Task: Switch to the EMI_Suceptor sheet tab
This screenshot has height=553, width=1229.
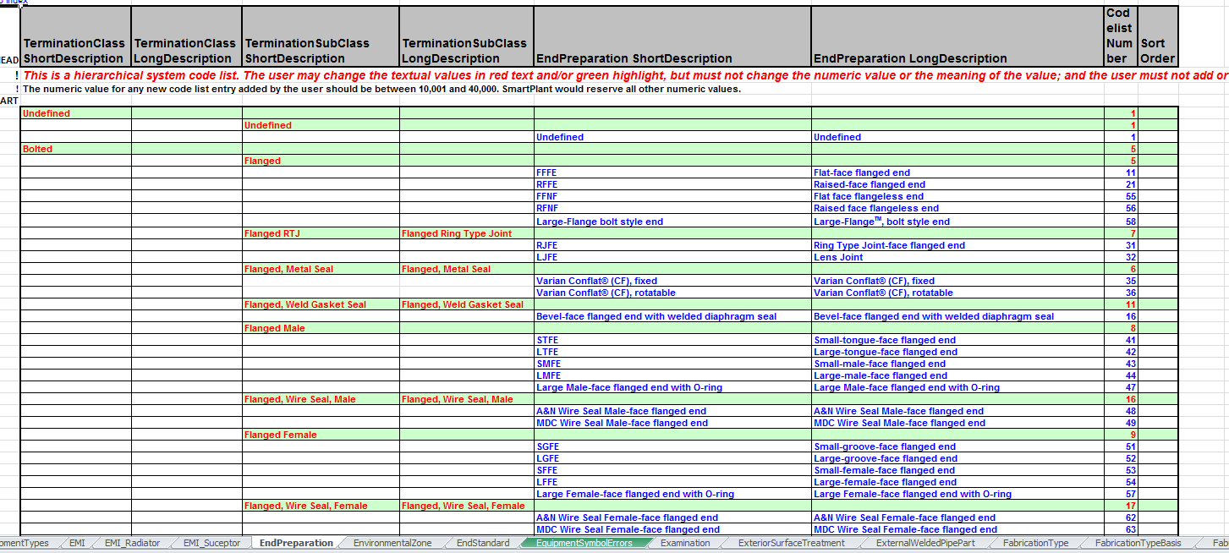Action: tap(211, 543)
